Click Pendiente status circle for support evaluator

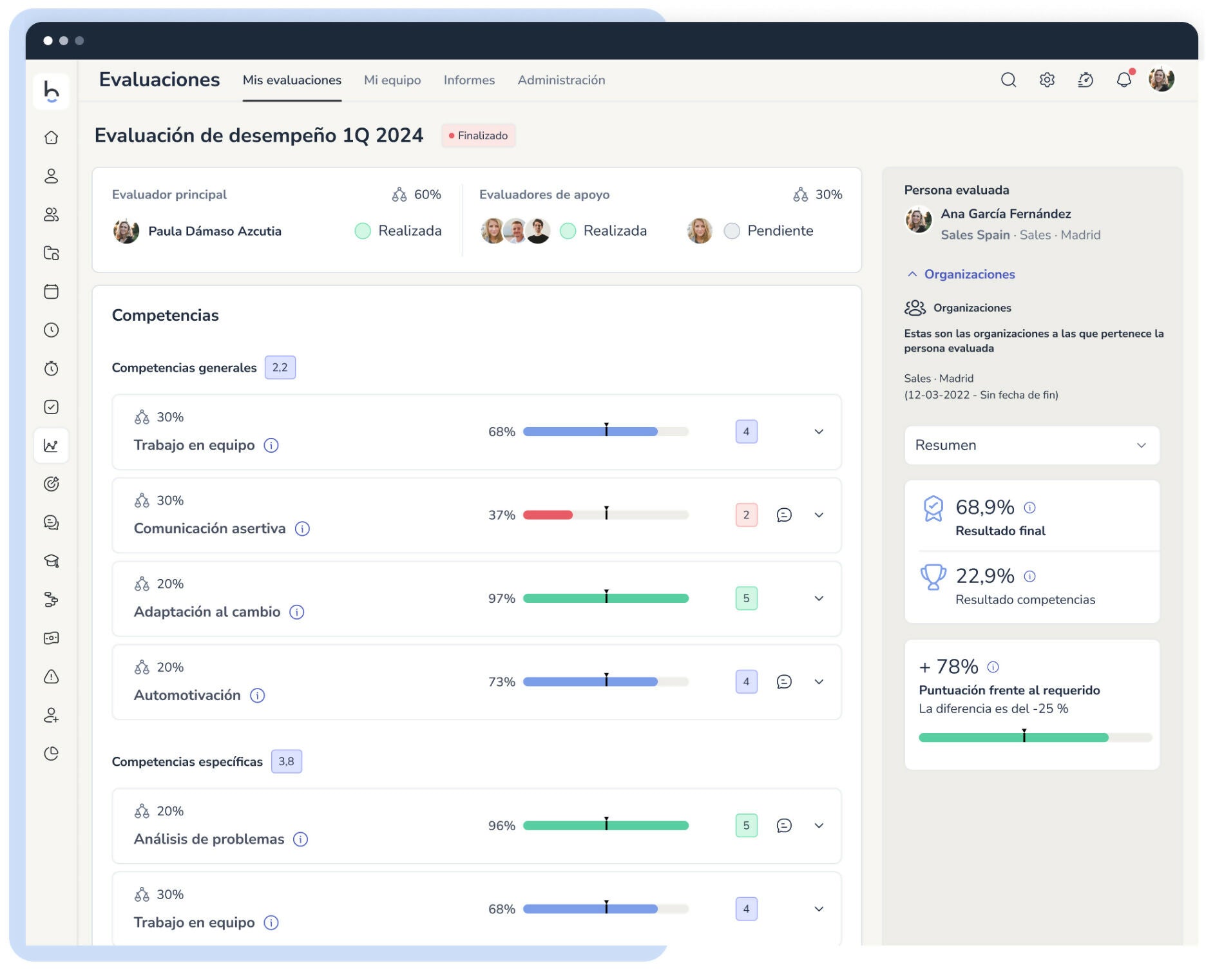[x=732, y=231]
